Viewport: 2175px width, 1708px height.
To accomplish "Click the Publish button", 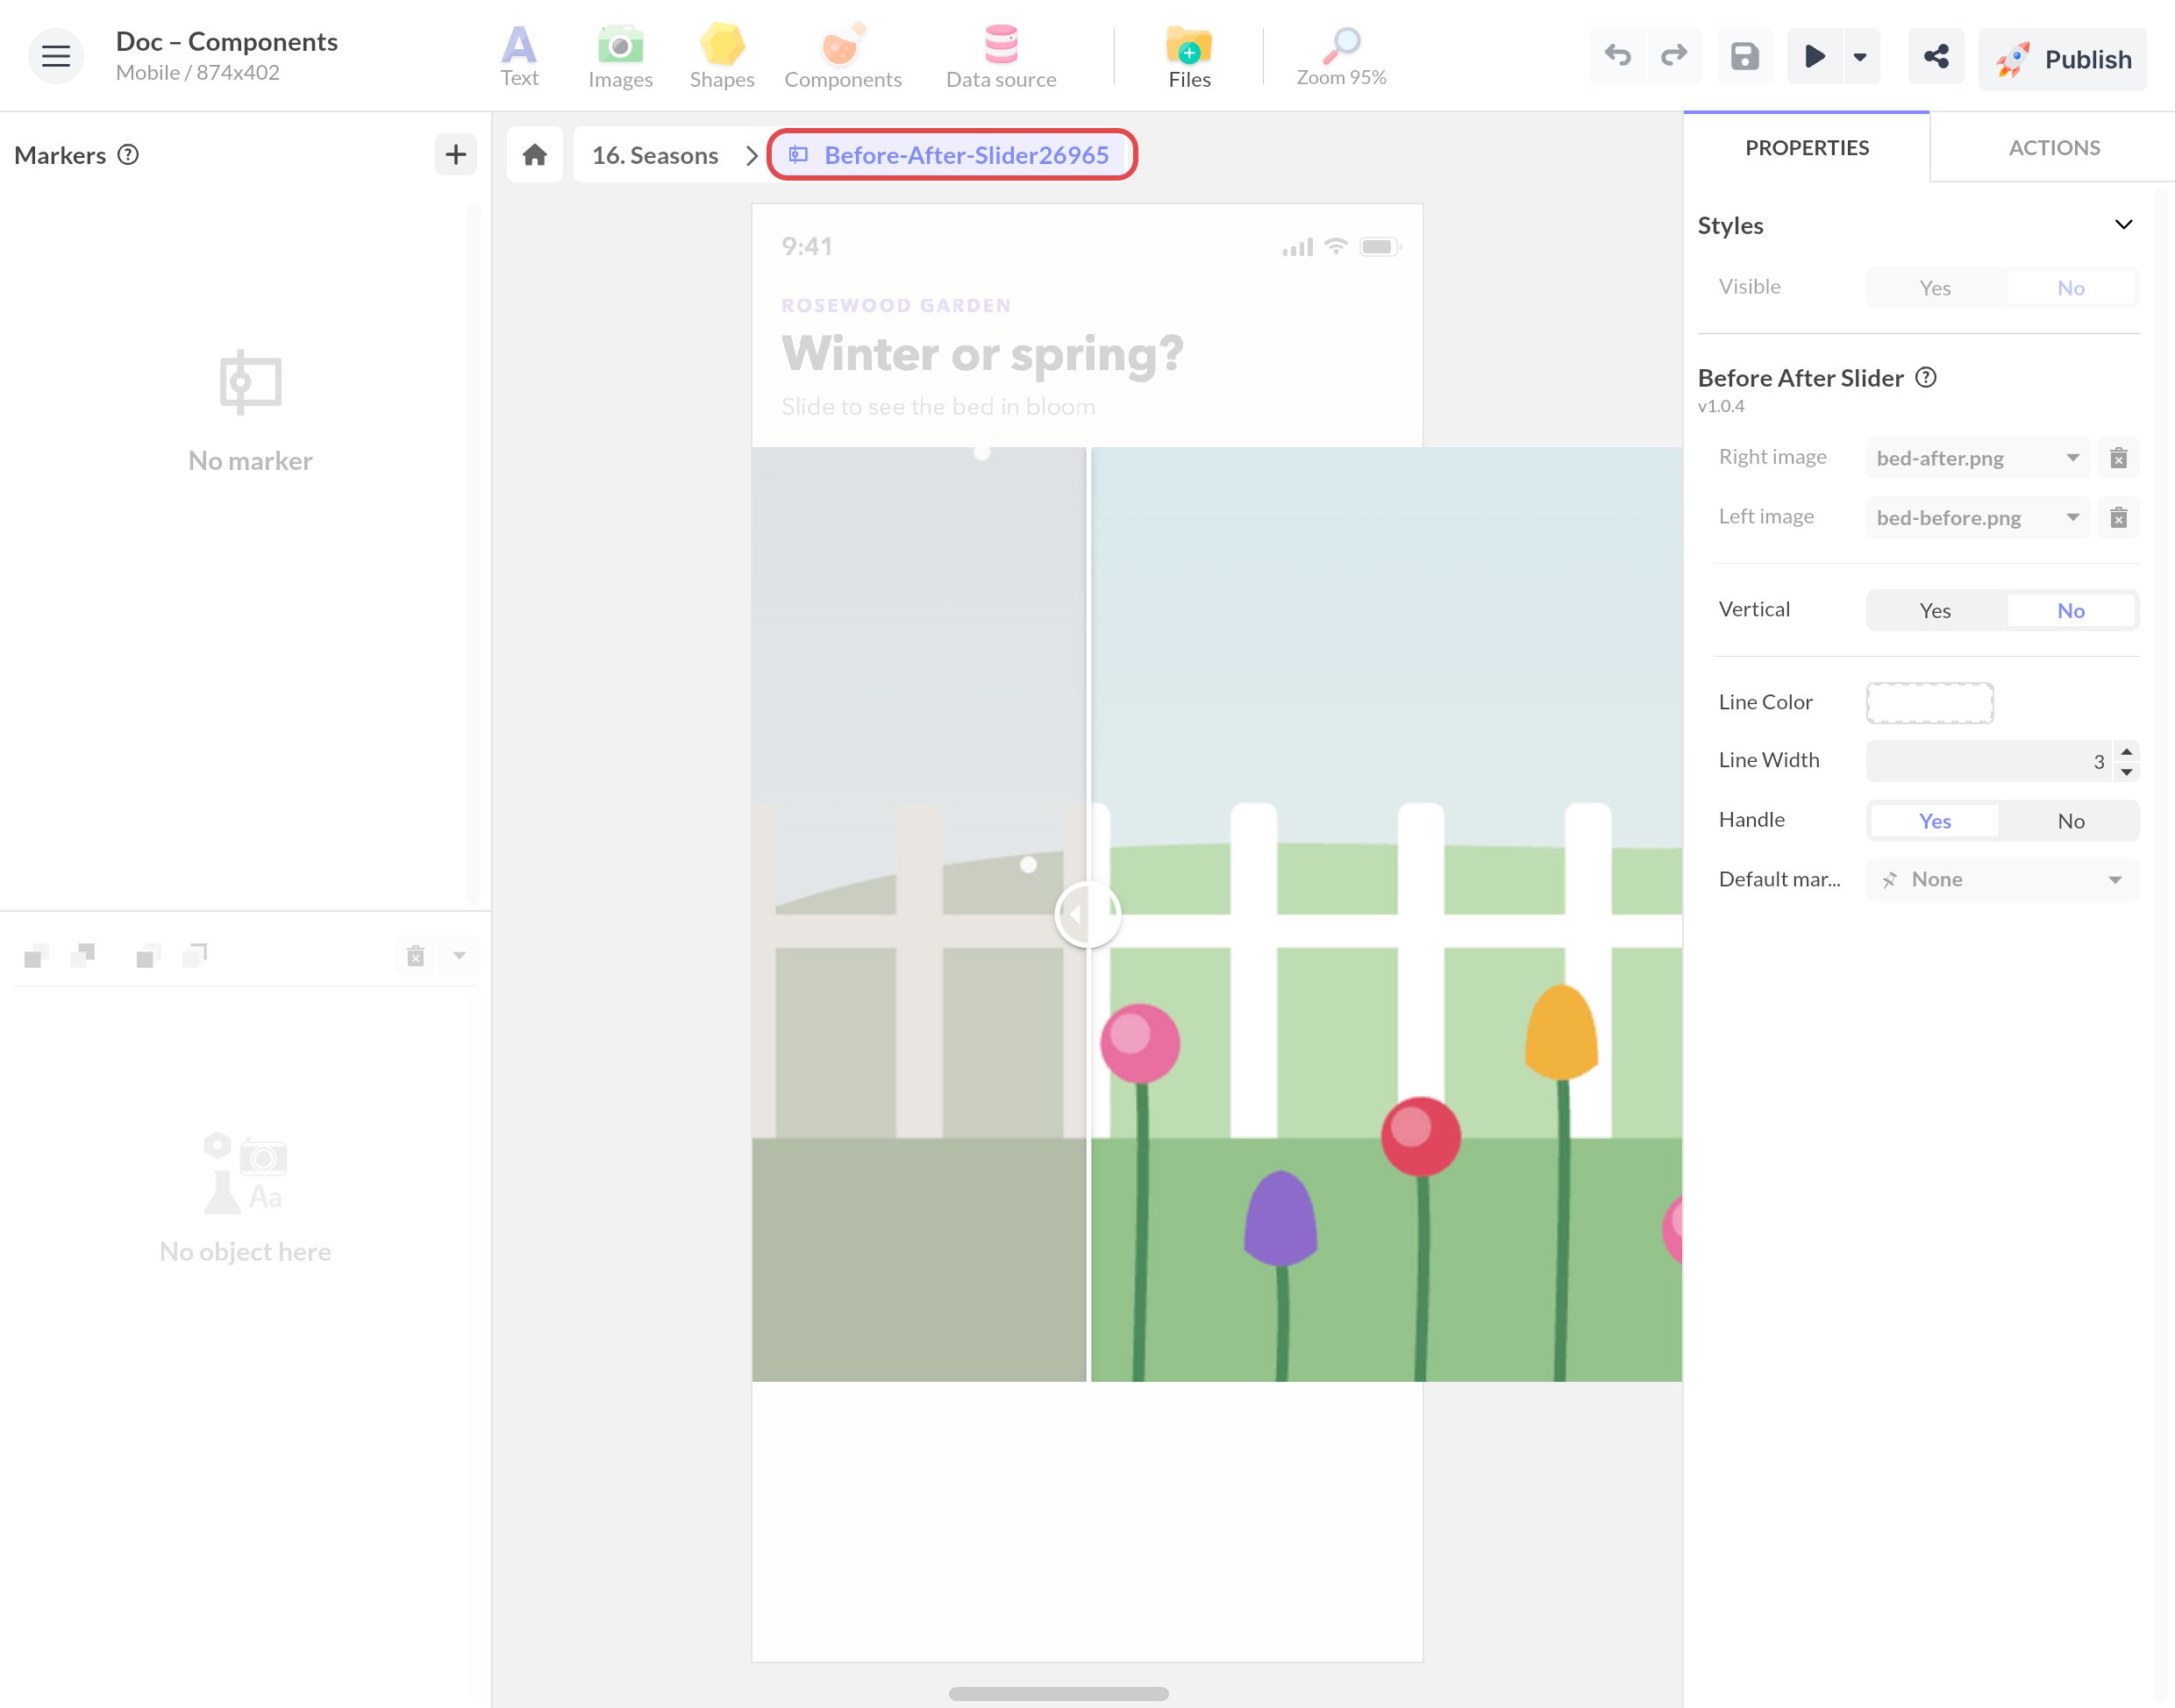I will pyautogui.click(x=2062, y=59).
